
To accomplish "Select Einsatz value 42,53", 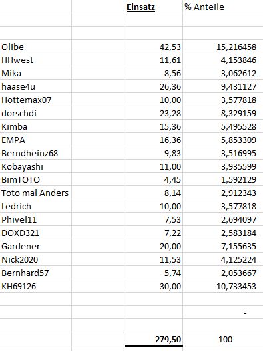I will [154, 47].
